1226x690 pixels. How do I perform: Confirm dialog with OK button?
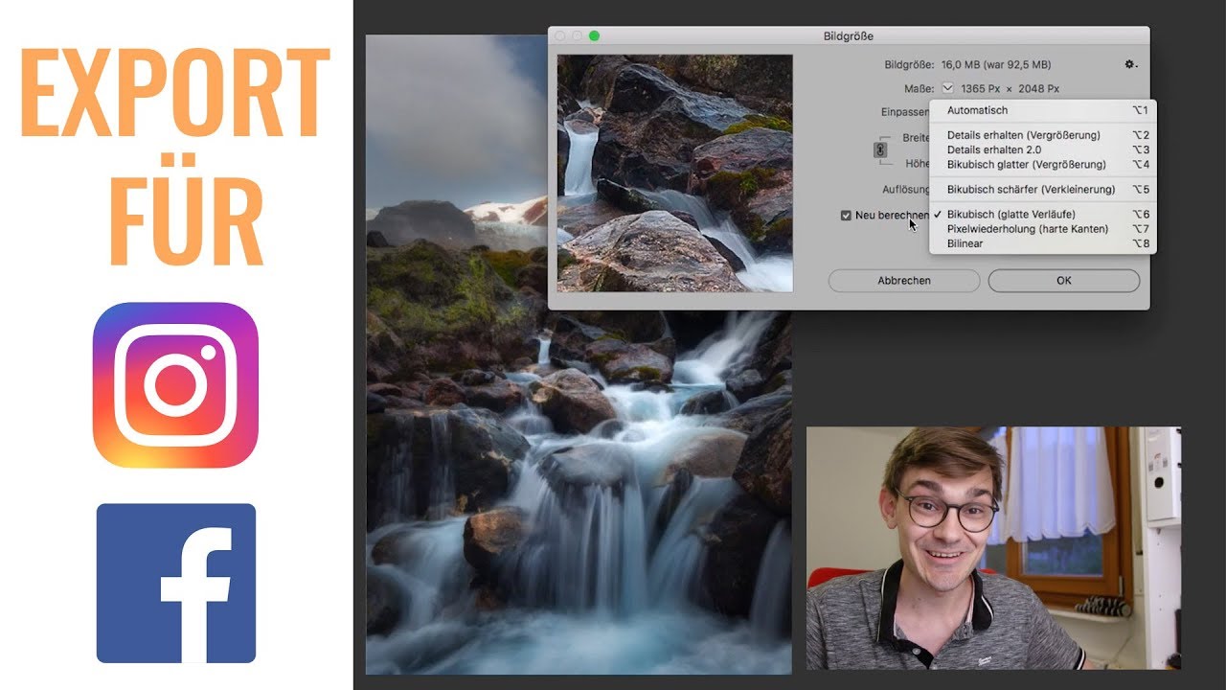click(x=1064, y=281)
